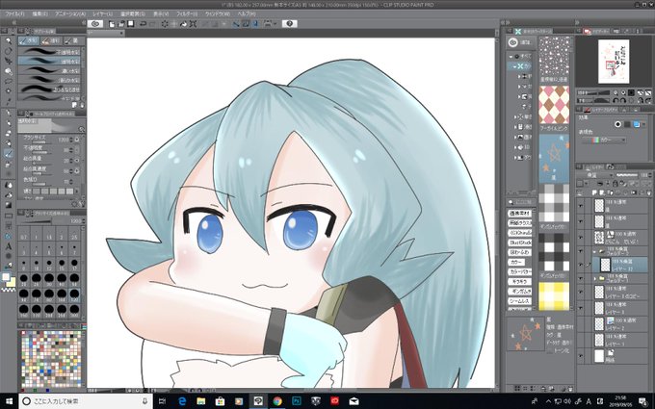Hide the selected レイヤー 12 layer
655x409 pixels.
coord(580,265)
